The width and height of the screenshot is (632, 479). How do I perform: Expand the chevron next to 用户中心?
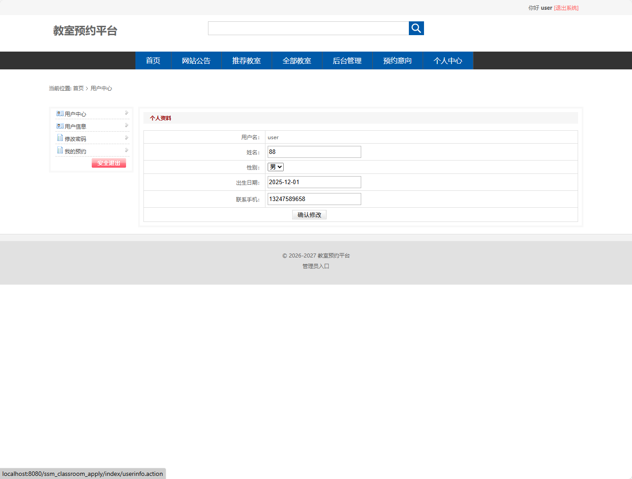[x=127, y=113]
